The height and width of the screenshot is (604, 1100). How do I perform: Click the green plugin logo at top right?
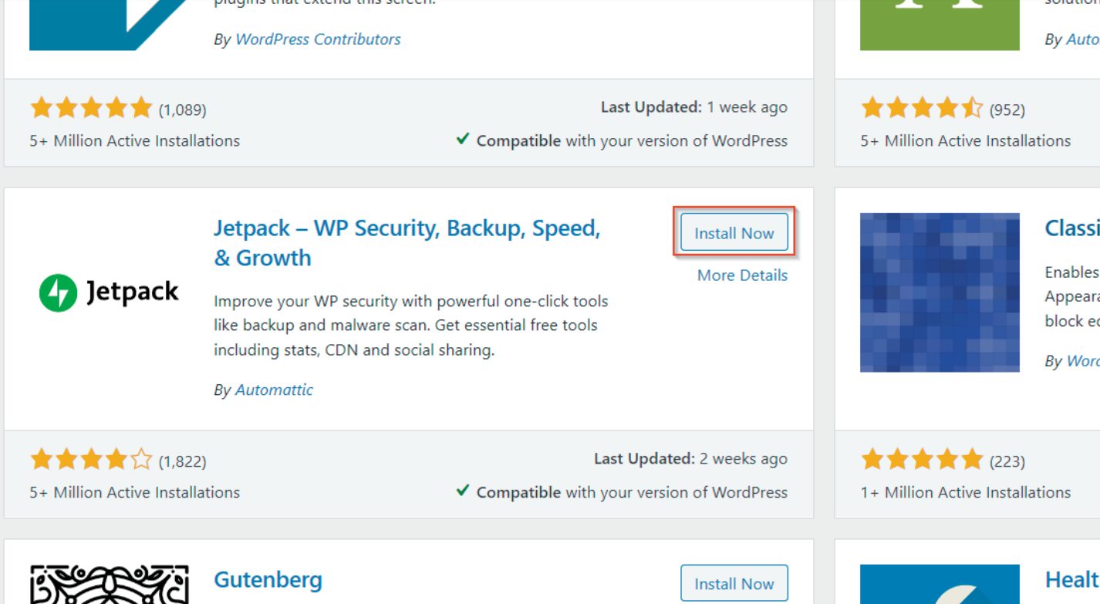coord(940,22)
